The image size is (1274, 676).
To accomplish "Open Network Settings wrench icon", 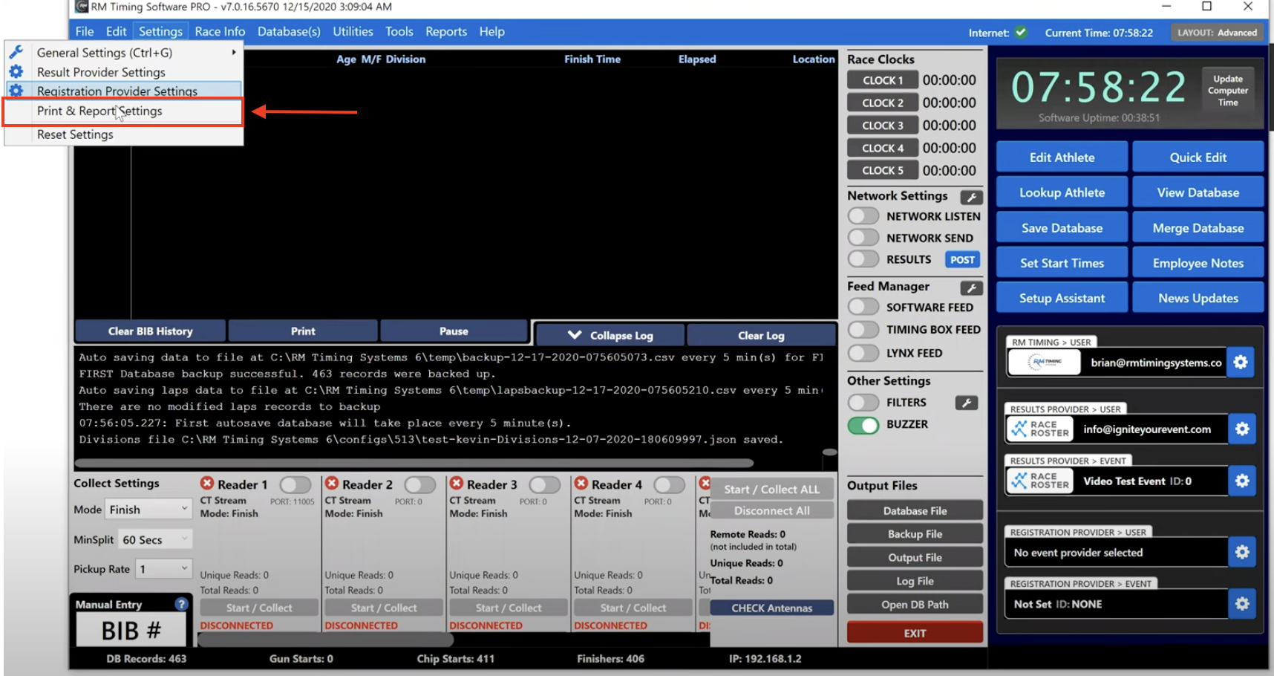I will click(971, 197).
